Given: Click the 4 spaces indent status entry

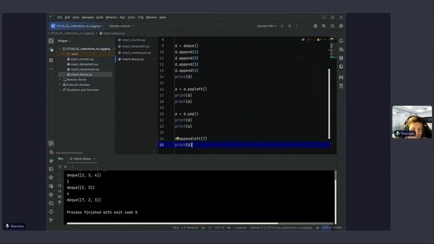Looking at the screenshot, I should 241,228.
